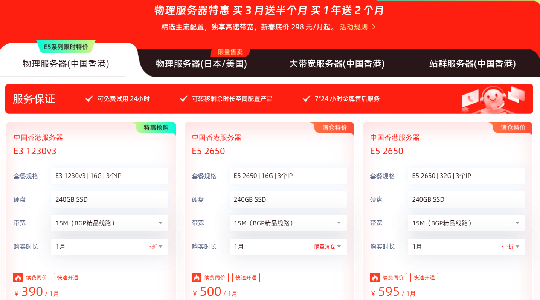Select the 站群服务器(中国香港) tab
Screen dimensions: 540x300
coord(473,64)
